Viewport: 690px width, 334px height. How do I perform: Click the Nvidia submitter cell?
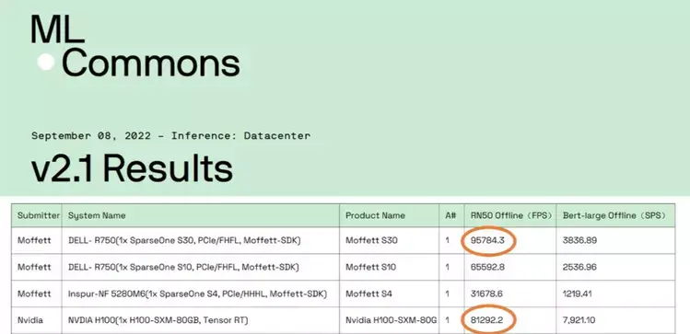(30, 320)
